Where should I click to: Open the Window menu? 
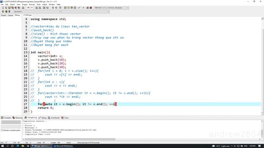tap(52, 5)
